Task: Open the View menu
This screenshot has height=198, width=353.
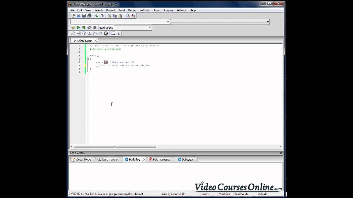Action: coord(88,10)
